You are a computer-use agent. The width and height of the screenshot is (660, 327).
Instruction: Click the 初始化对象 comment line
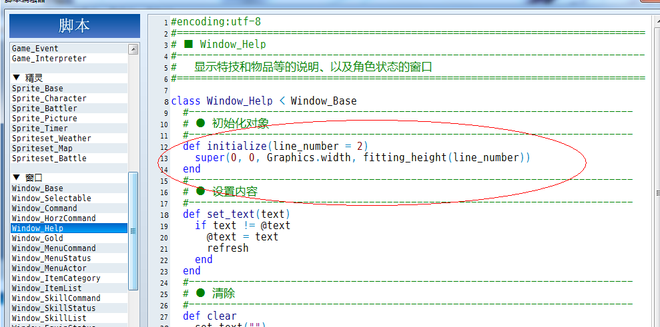coord(226,124)
